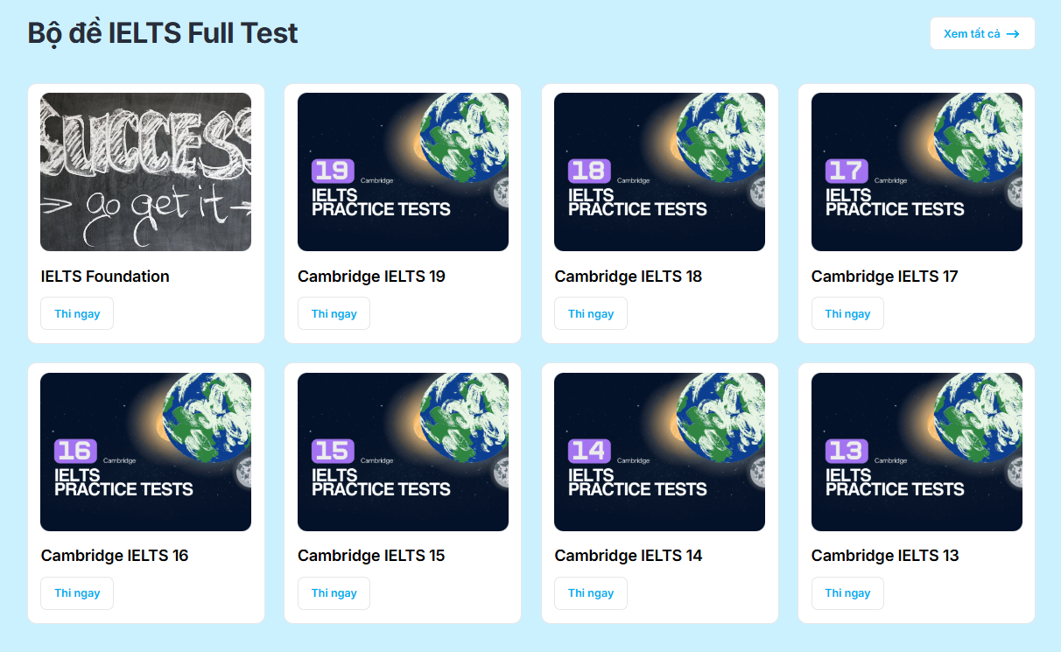Click the Bộ đề IELTS Full Test heading

coord(163,33)
